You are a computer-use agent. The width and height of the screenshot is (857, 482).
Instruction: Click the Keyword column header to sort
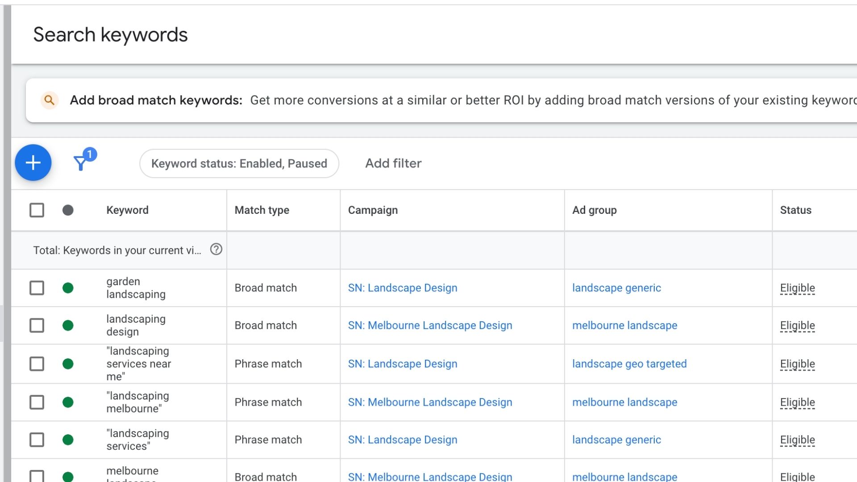127,210
